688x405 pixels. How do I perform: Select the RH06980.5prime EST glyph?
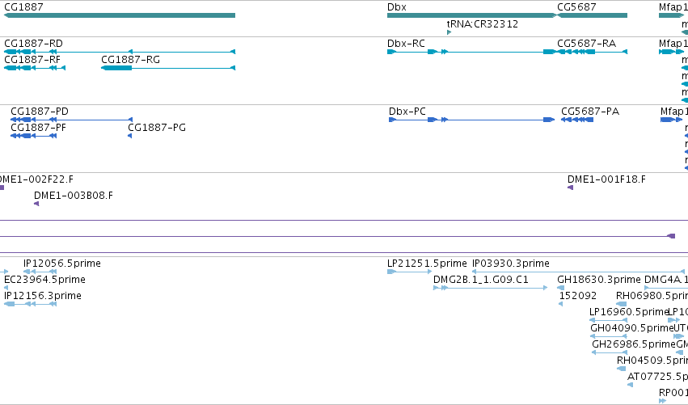(x=622, y=304)
